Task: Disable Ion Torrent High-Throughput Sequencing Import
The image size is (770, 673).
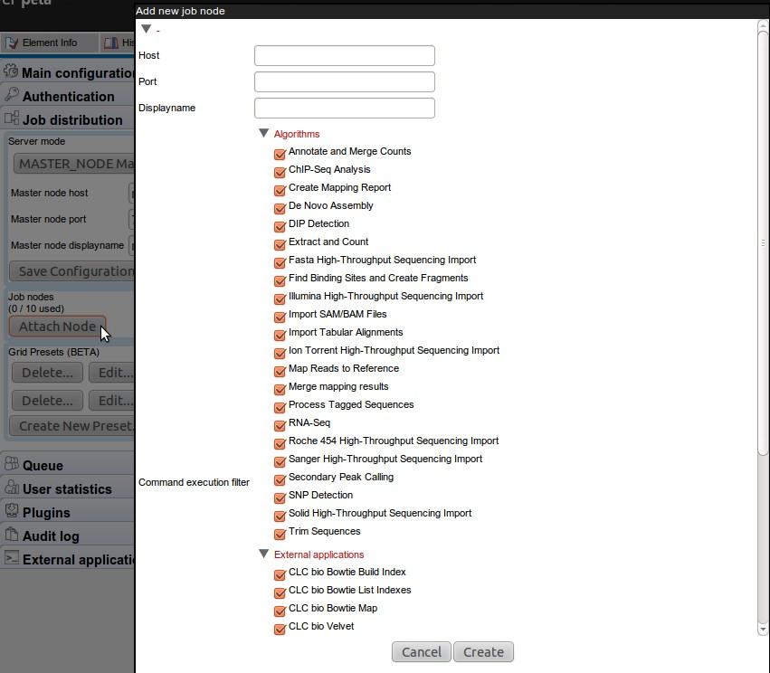Action: (280, 354)
